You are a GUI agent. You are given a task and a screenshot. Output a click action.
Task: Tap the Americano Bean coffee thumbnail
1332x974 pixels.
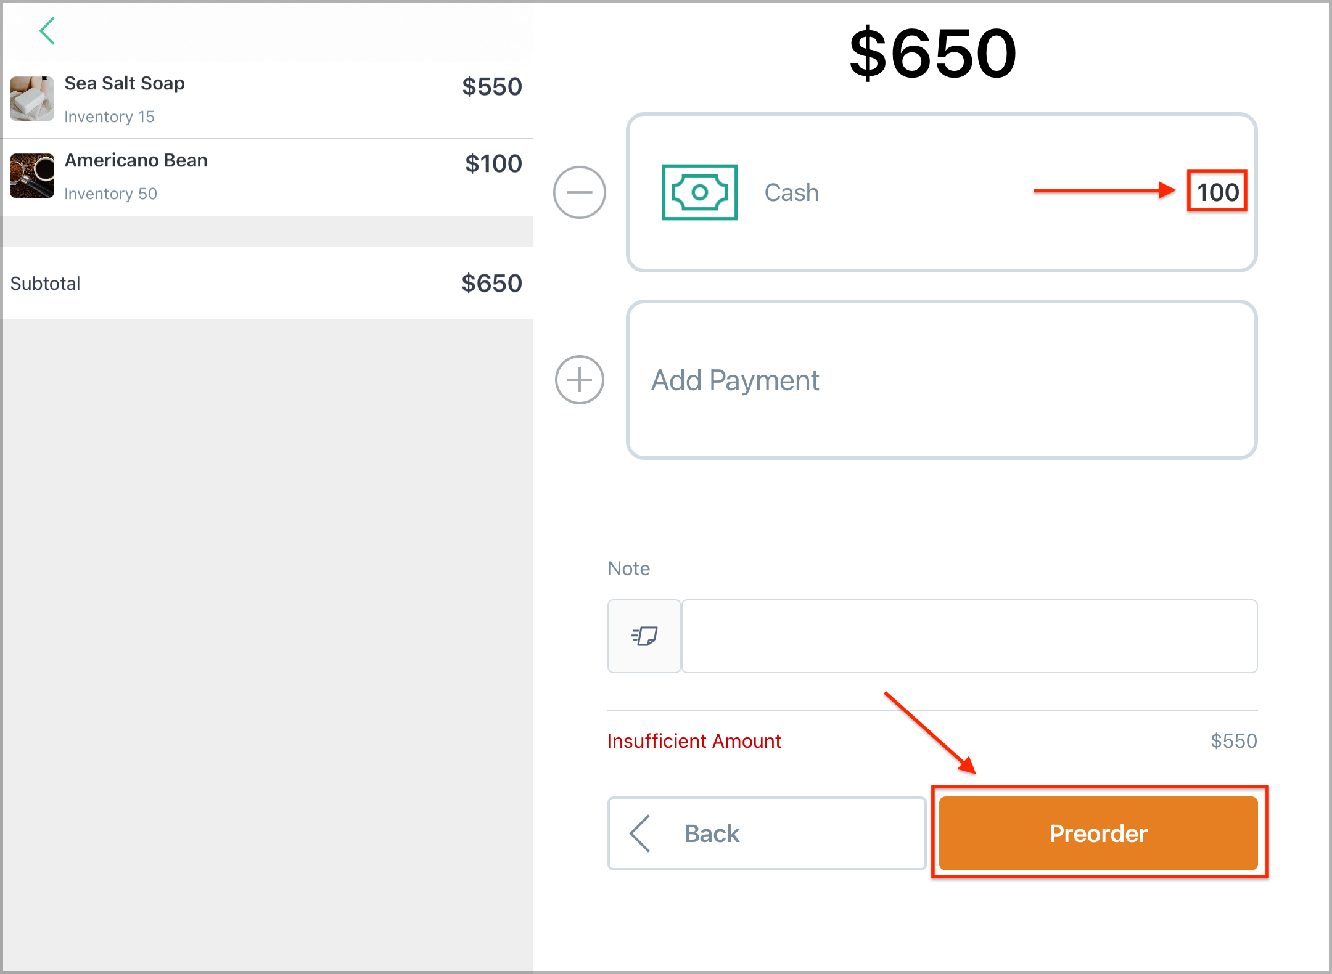pos(32,176)
